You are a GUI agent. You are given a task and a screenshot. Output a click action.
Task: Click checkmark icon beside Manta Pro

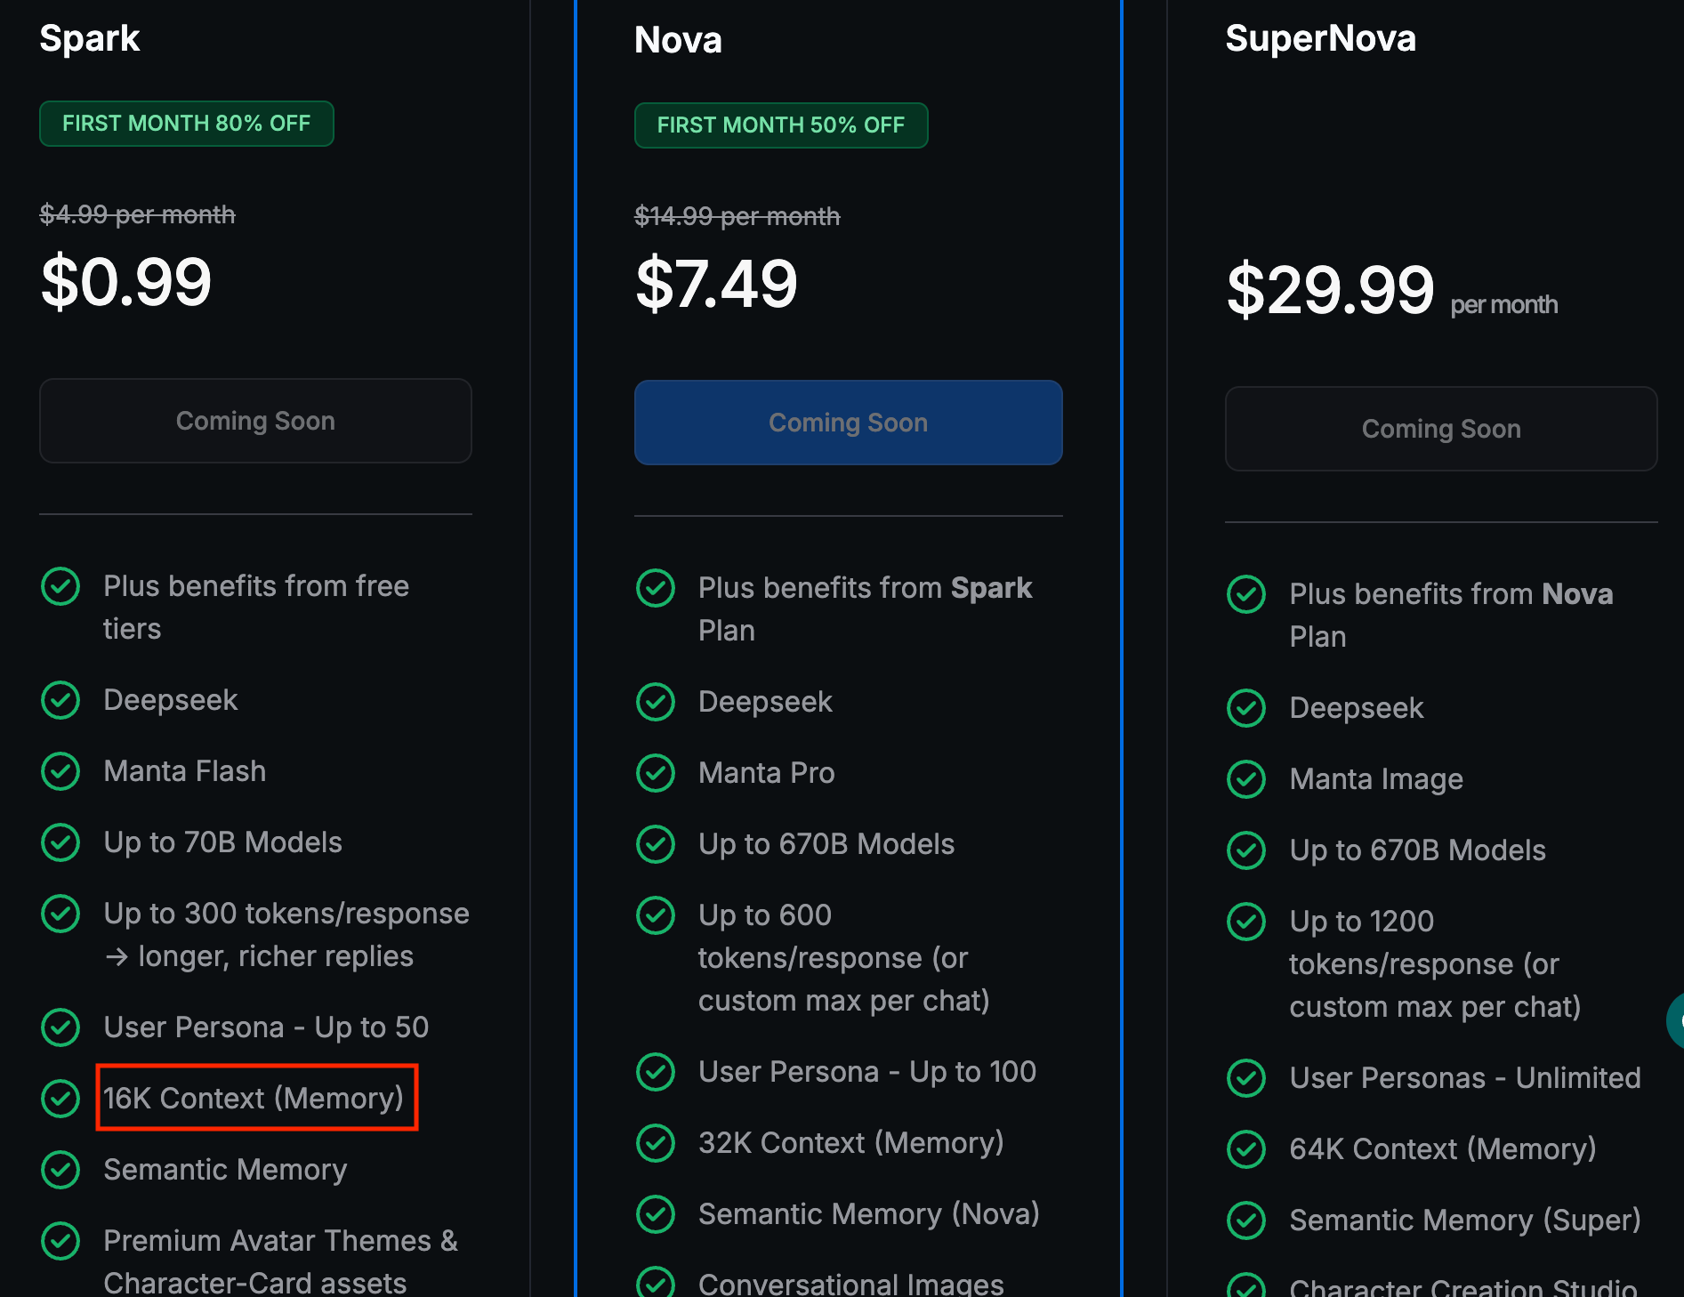(x=656, y=773)
